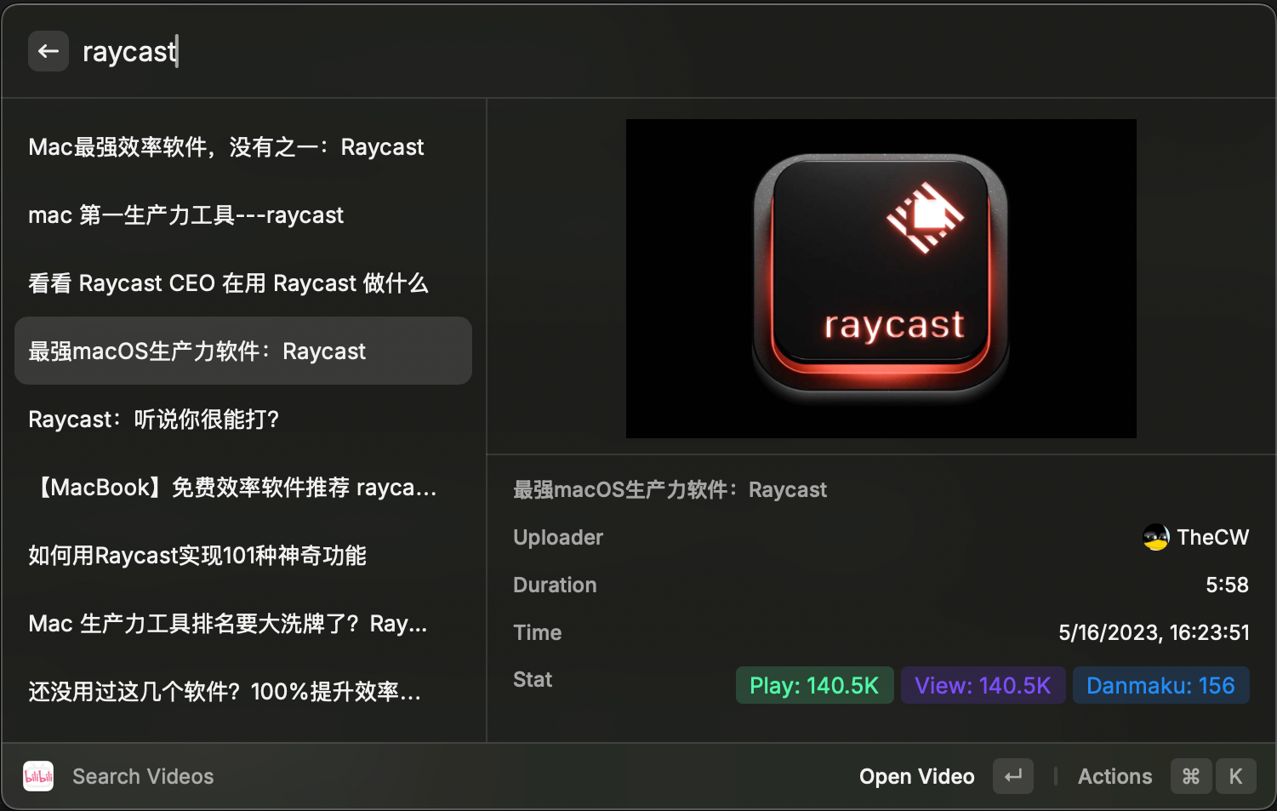Click the bilibili logo icon
Viewport: 1277px width, 811px height.
tap(38, 776)
